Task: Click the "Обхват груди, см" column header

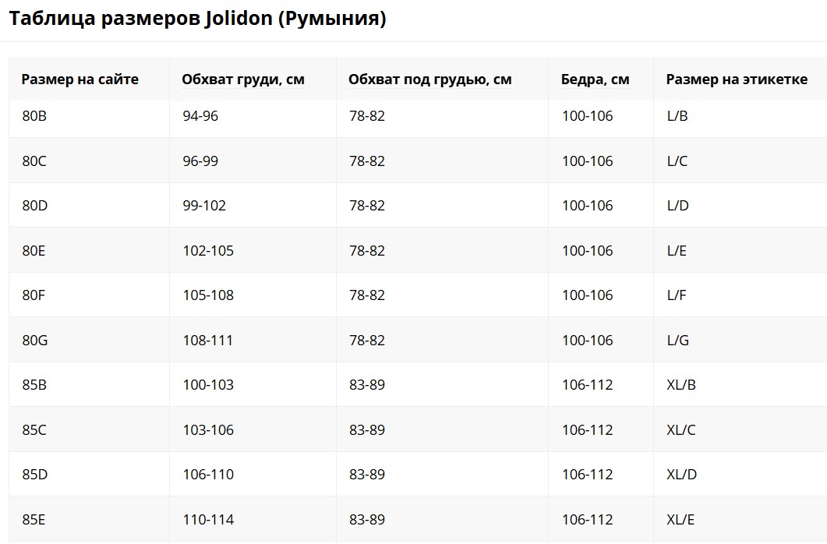Action: tap(242, 79)
